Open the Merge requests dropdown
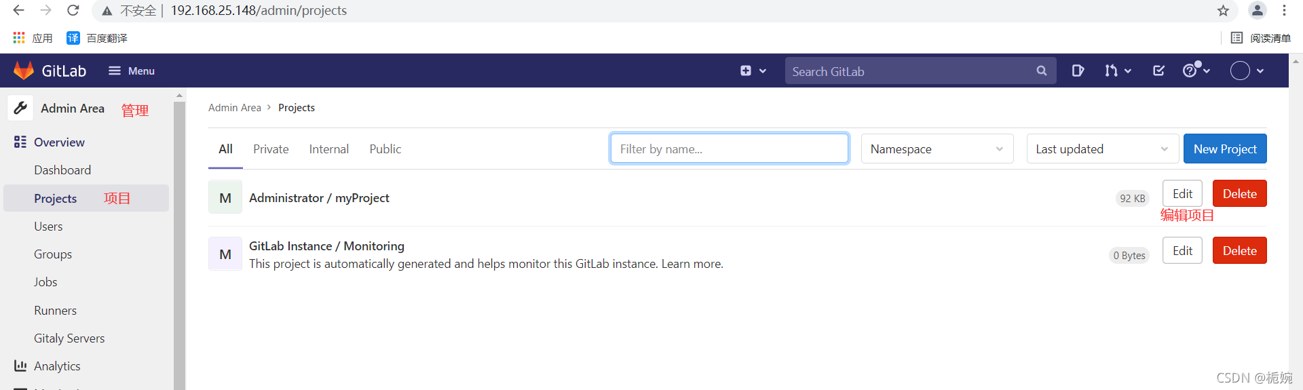 click(x=1118, y=71)
